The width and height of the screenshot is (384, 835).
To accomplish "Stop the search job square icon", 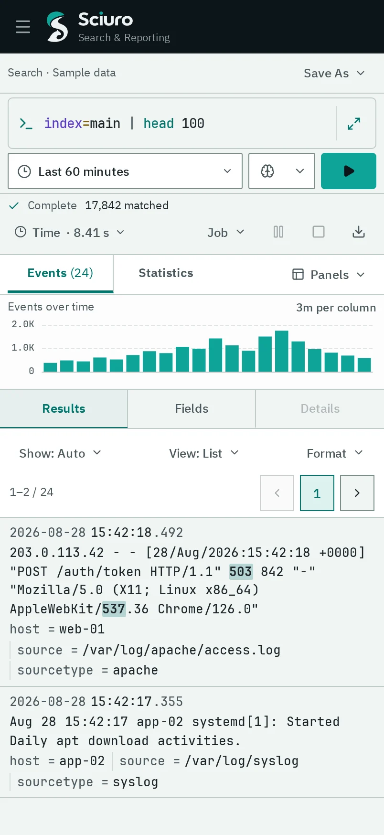I will pyautogui.click(x=319, y=232).
